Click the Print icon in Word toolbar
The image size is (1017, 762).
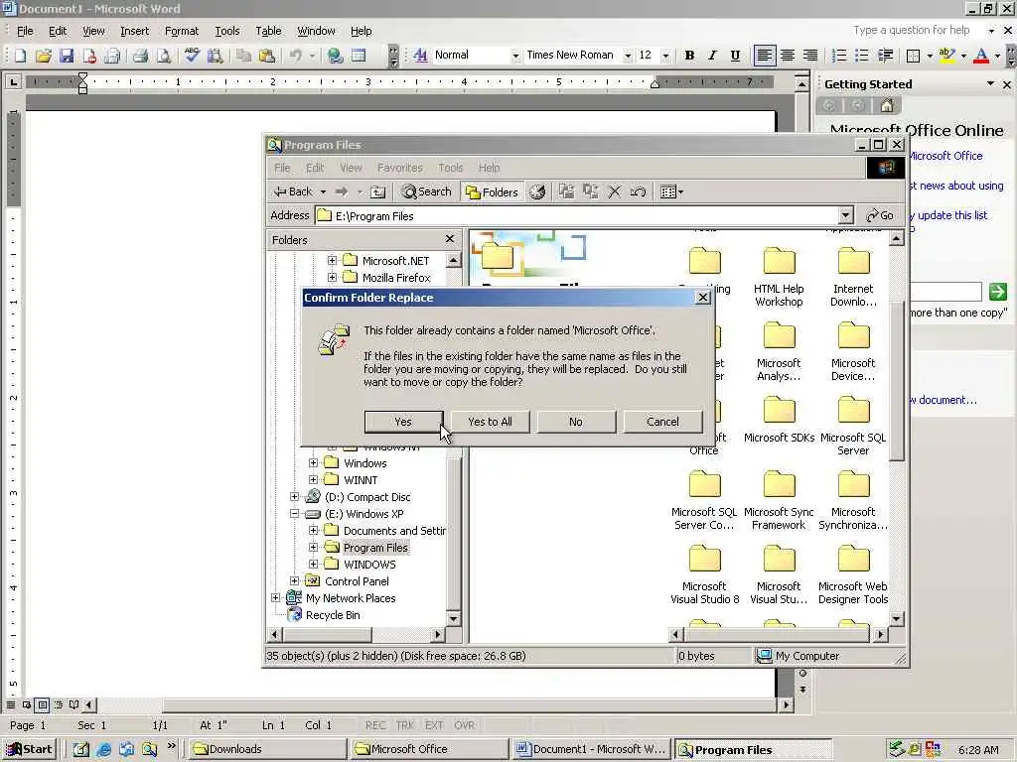(x=141, y=56)
